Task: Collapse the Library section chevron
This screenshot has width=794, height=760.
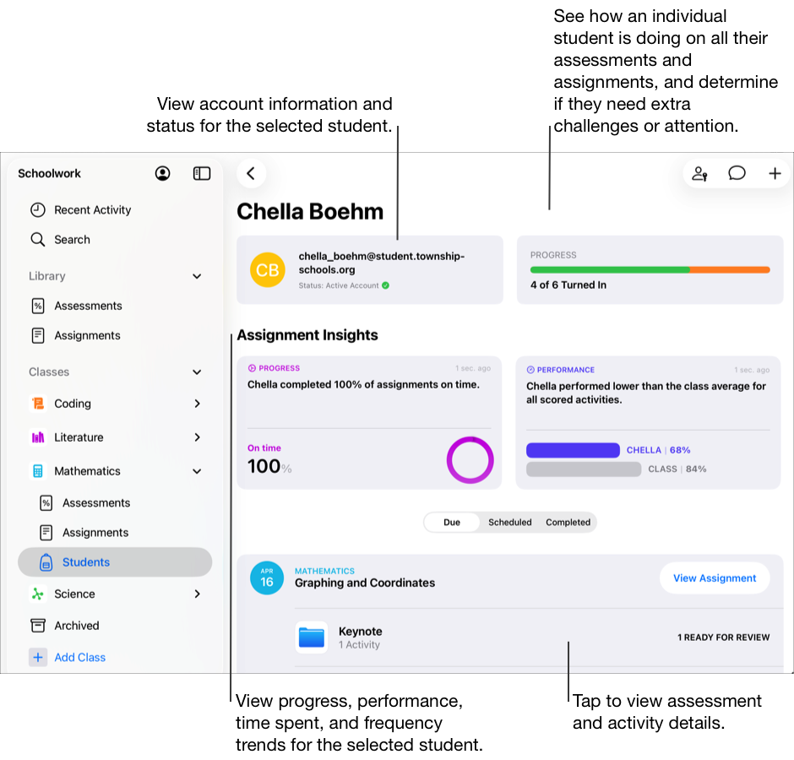Action: pyautogui.click(x=196, y=275)
